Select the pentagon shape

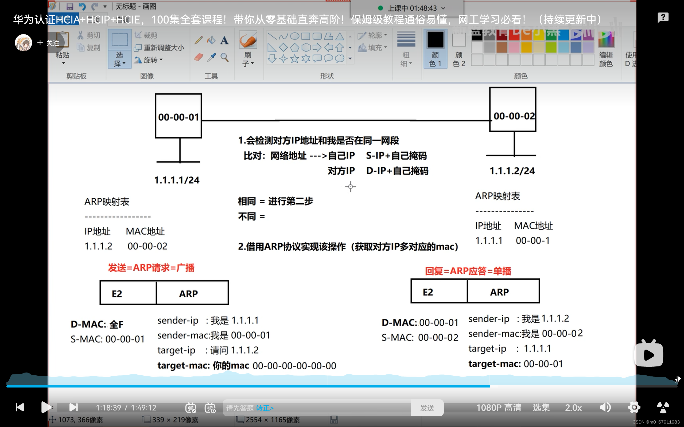[294, 48]
